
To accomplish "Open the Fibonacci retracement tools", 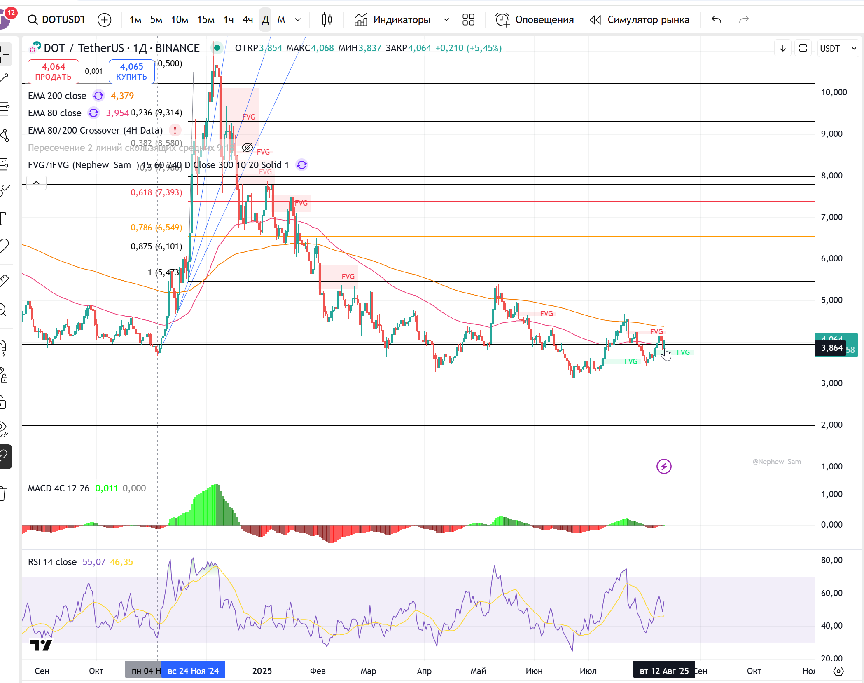I will [4, 108].
